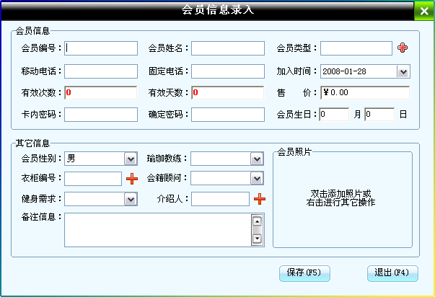The width and height of the screenshot is (435, 297).
Task: Open the 瑜珈教练 dropdown list
Action: (257, 159)
